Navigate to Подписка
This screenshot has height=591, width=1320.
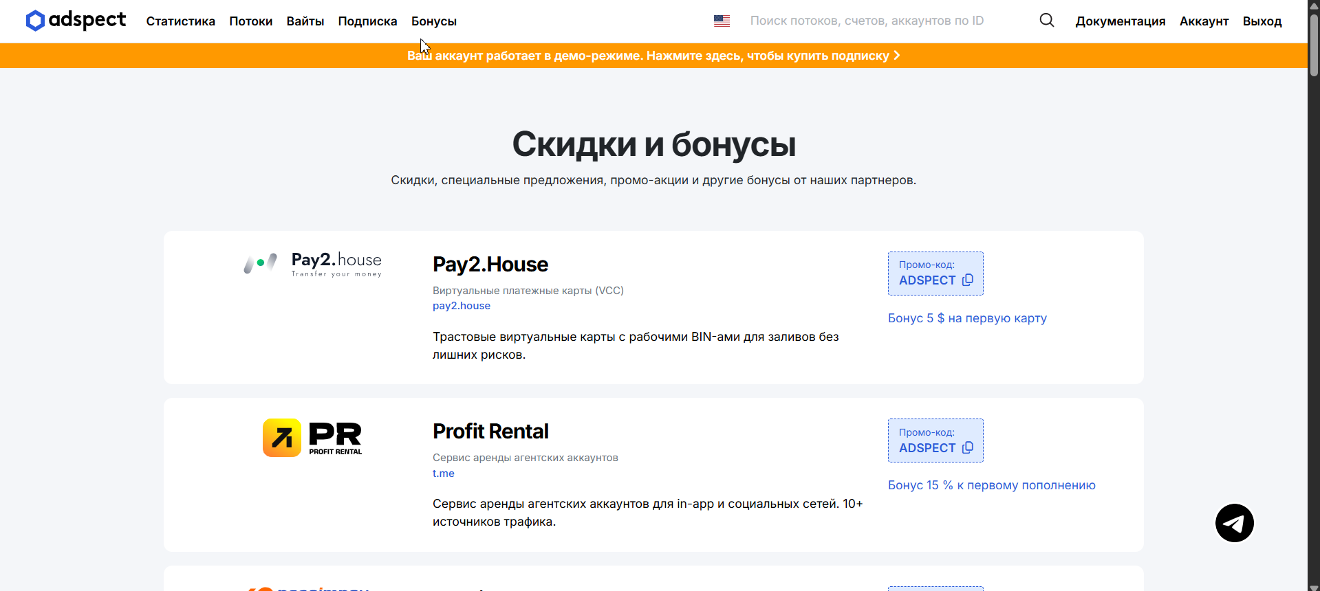(367, 21)
